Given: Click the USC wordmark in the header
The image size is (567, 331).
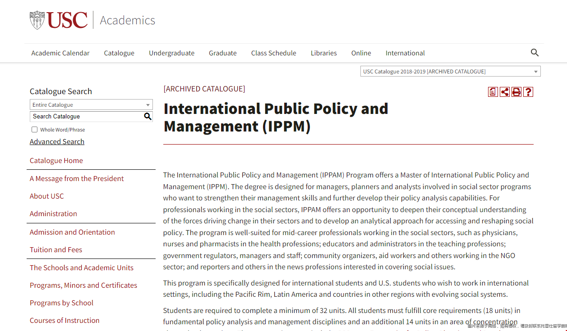Looking at the screenshot, I should click(67, 20).
